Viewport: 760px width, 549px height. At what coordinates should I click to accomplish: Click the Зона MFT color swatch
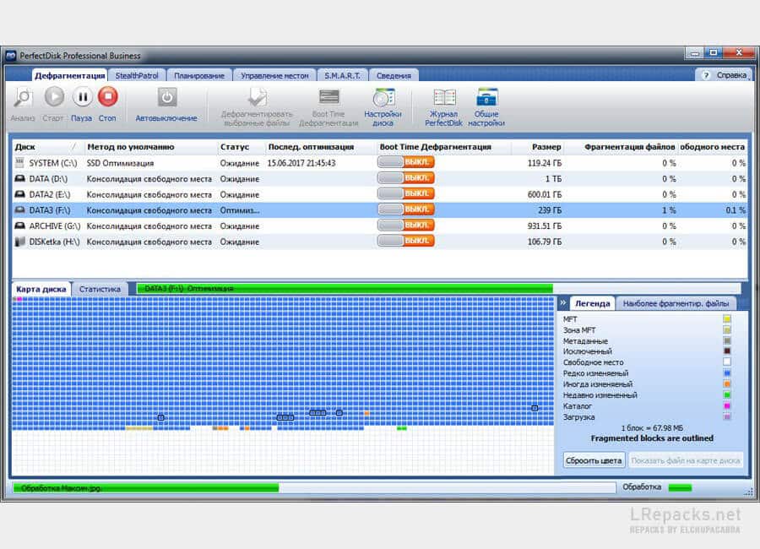pyautogui.click(x=726, y=329)
